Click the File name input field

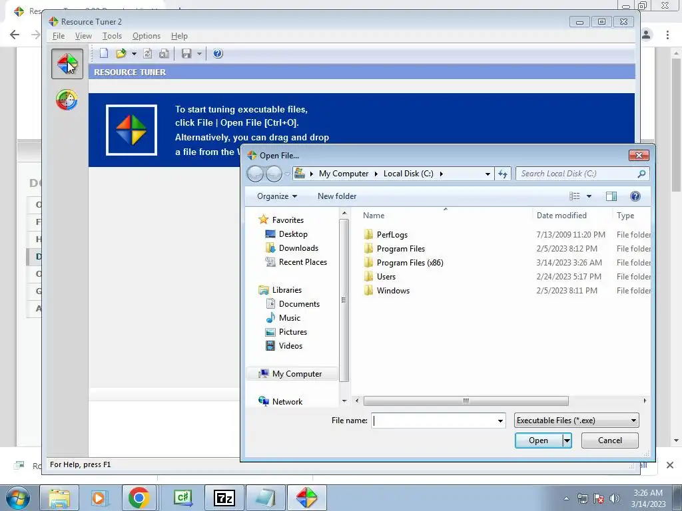point(434,421)
